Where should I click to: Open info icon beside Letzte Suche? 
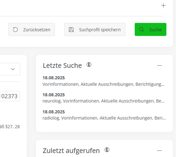[x=89, y=65]
